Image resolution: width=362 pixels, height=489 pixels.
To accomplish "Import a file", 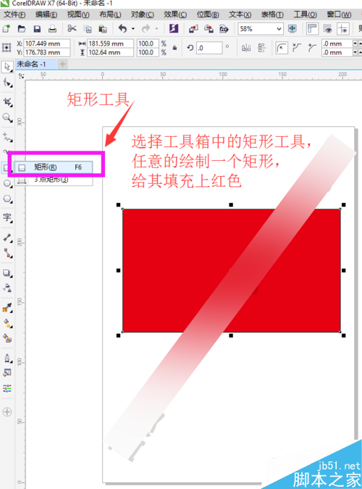I will [x=193, y=29].
